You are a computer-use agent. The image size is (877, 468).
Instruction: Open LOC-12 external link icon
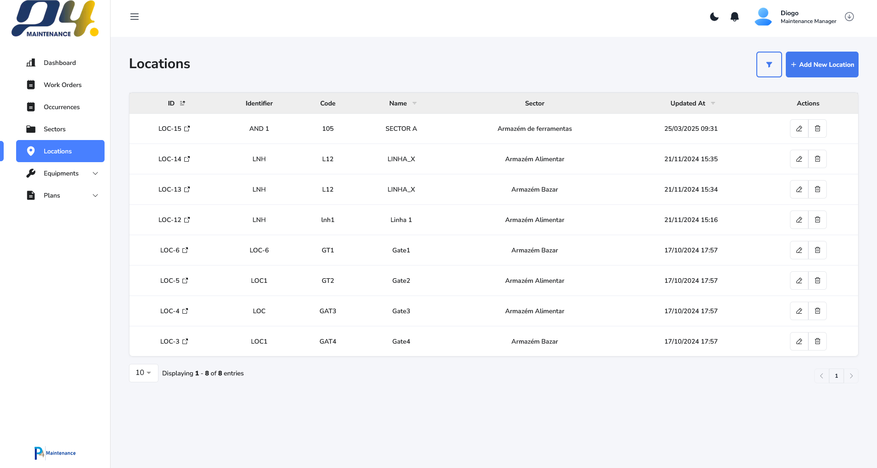pyautogui.click(x=187, y=220)
